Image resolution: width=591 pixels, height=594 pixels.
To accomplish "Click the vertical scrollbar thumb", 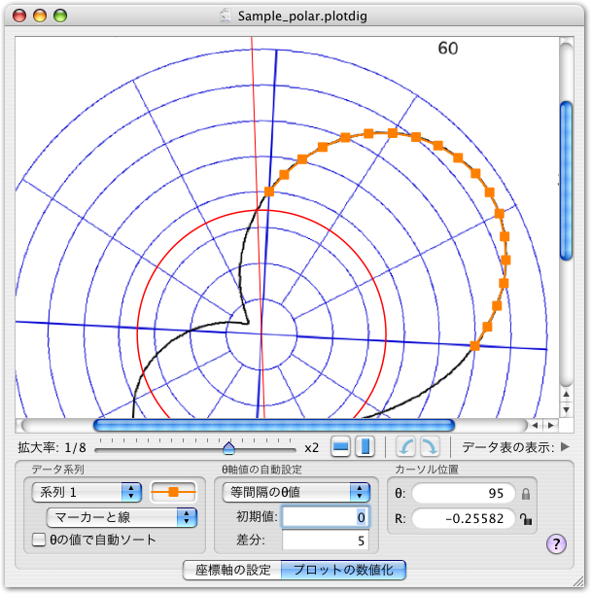I will (566, 181).
